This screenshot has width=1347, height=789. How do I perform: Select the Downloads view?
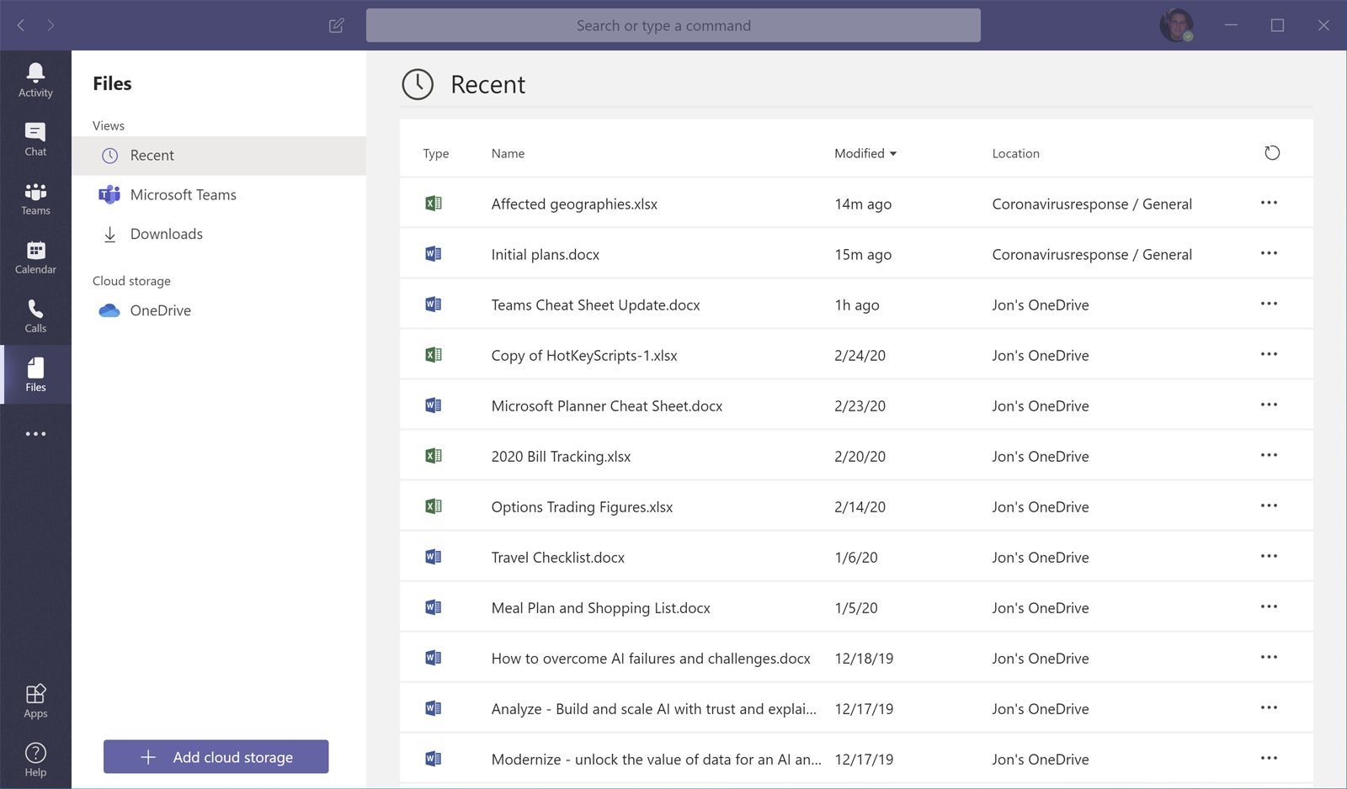click(x=219, y=234)
